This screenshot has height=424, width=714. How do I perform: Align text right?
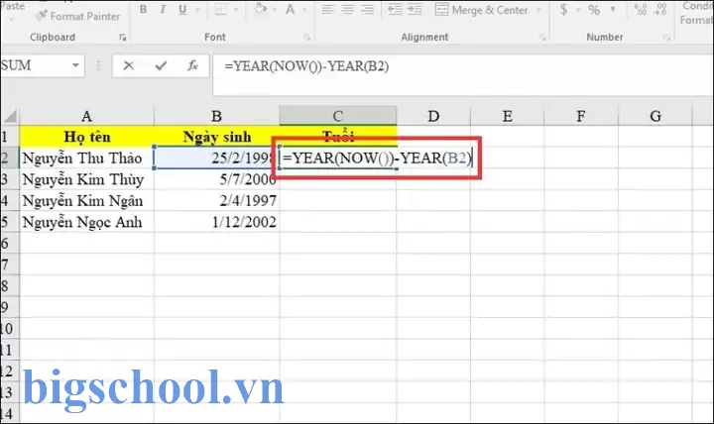[x=368, y=10]
